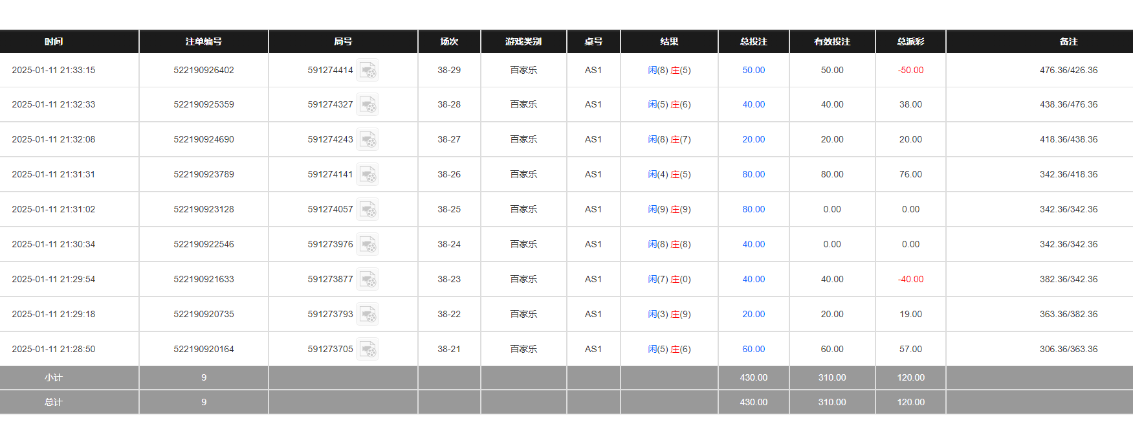Play the replay for round 591273877
This screenshot has width=1133, height=435.
pos(368,280)
